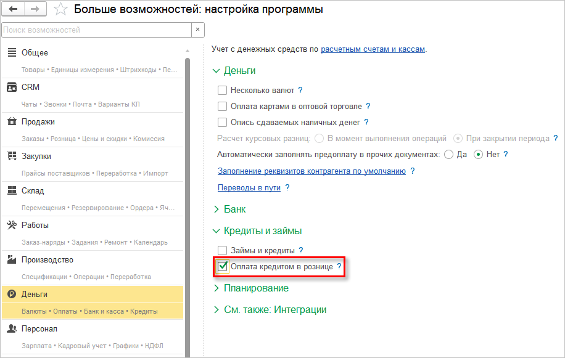The height and width of the screenshot is (358, 565).
Task: Click the back navigation arrow
Action: click(x=14, y=9)
